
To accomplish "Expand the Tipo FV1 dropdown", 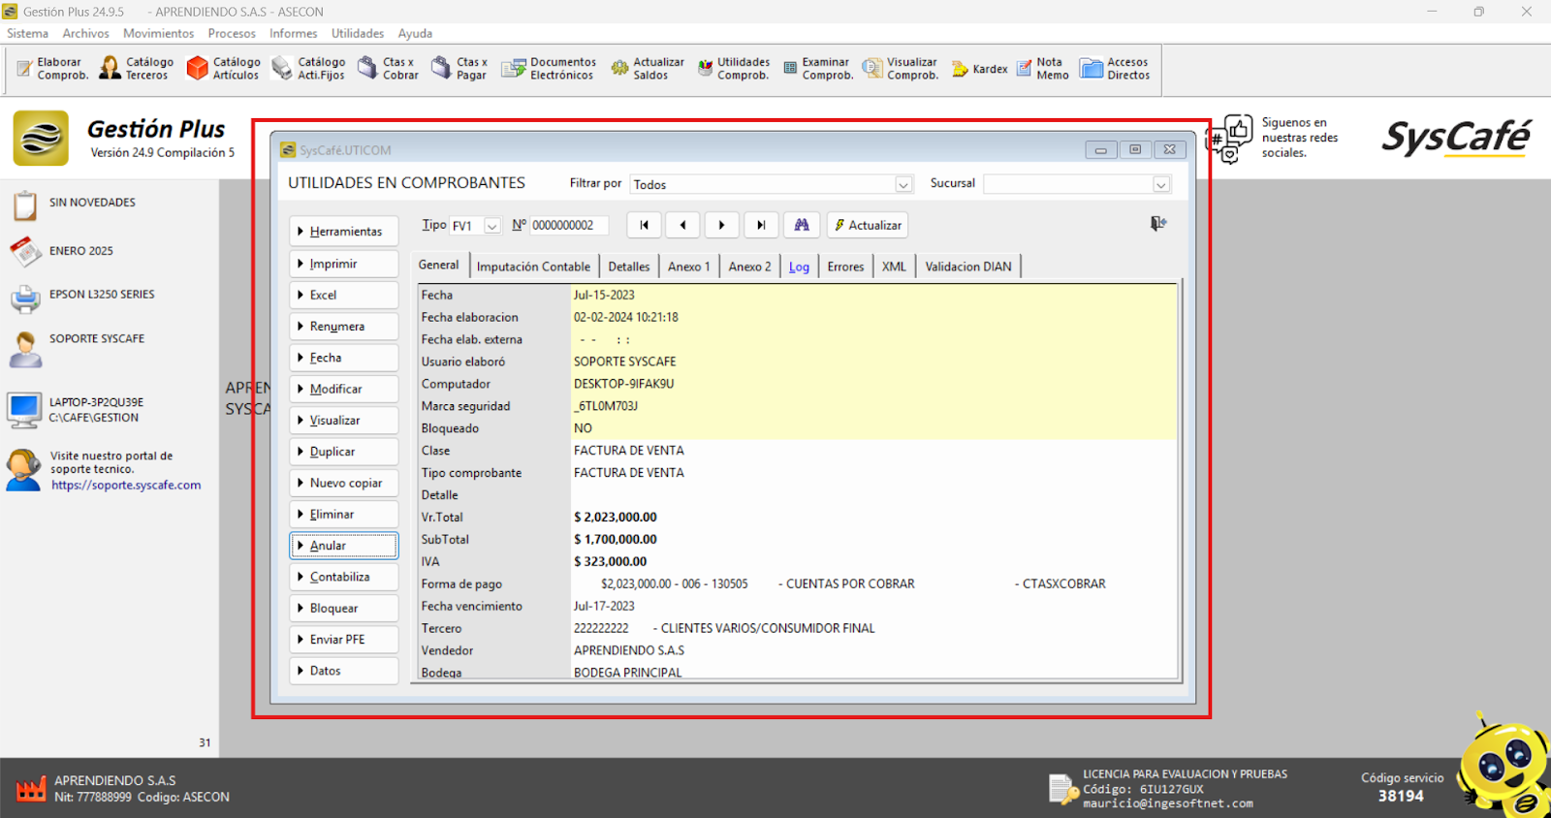I will click(492, 226).
